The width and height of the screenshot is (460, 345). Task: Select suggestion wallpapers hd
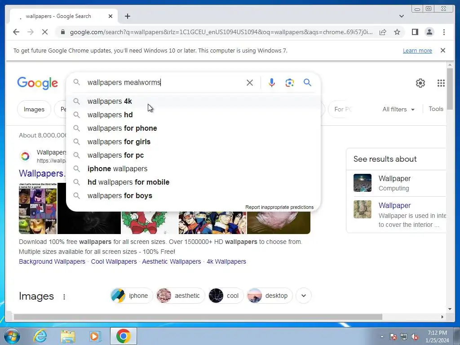click(x=193, y=115)
